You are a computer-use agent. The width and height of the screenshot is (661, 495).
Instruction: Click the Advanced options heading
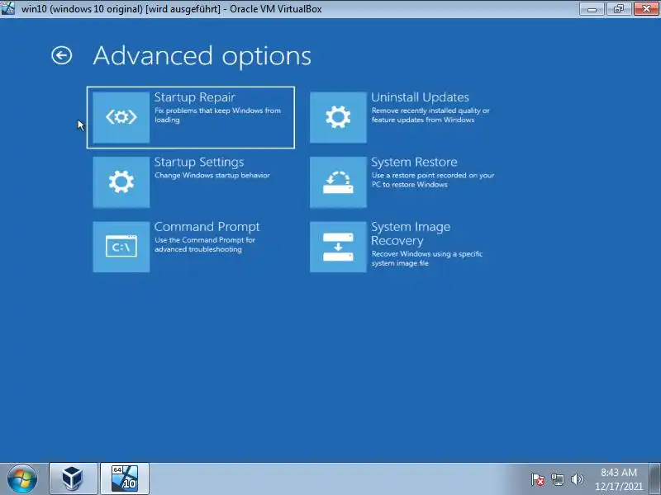pyautogui.click(x=202, y=55)
